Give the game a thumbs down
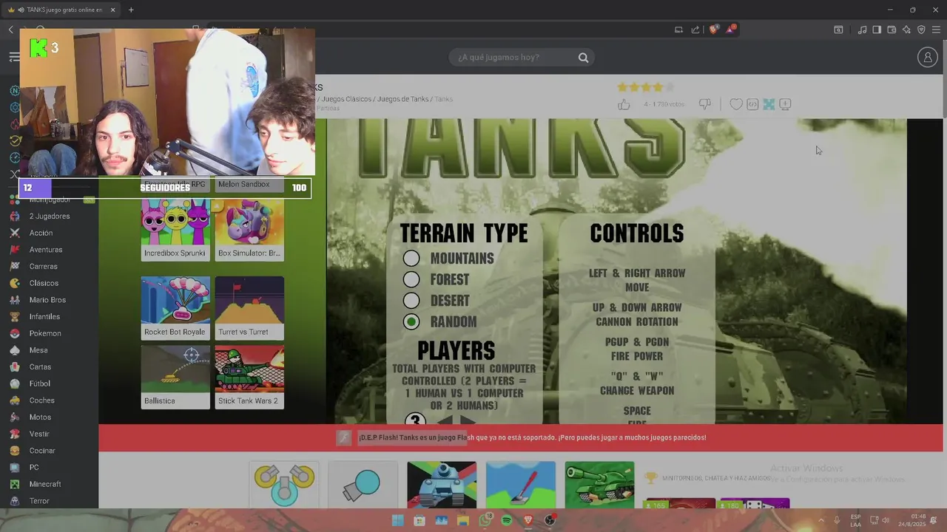The width and height of the screenshot is (947, 532). click(705, 104)
